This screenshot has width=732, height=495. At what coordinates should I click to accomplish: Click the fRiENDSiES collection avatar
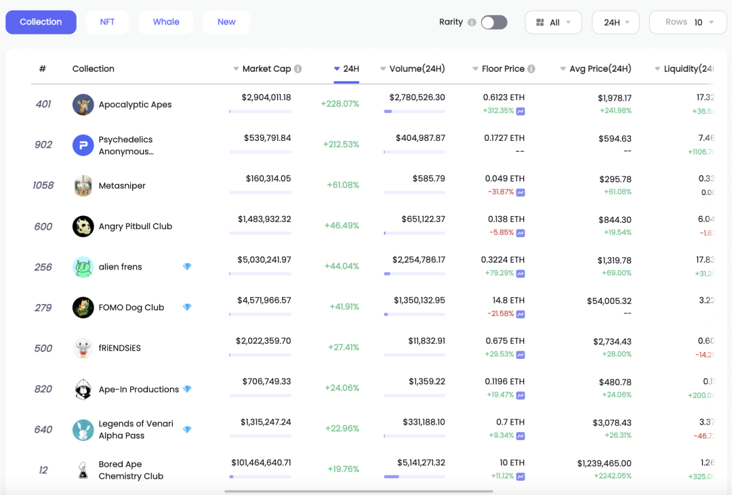[x=83, y=348]
